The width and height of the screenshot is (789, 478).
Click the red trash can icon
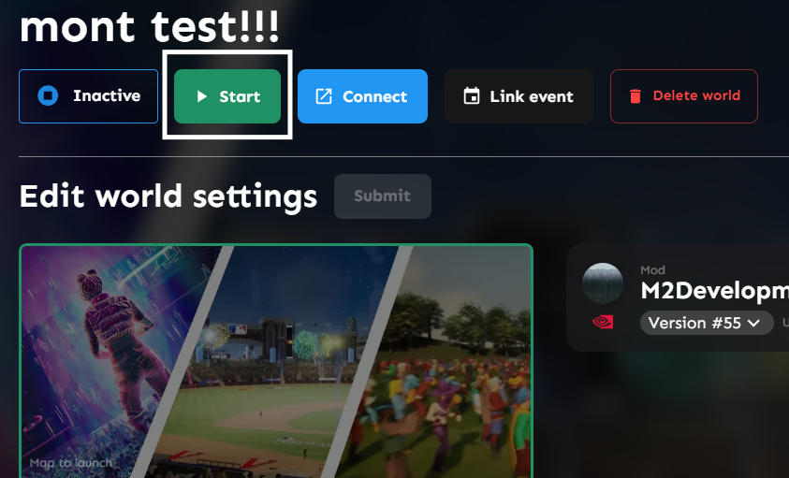[635, 95]
